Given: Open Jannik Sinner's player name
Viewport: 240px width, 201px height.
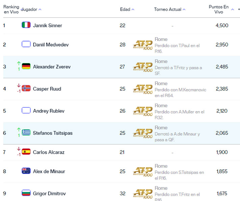Looking at the screenshot, I should tap(47, 25).
